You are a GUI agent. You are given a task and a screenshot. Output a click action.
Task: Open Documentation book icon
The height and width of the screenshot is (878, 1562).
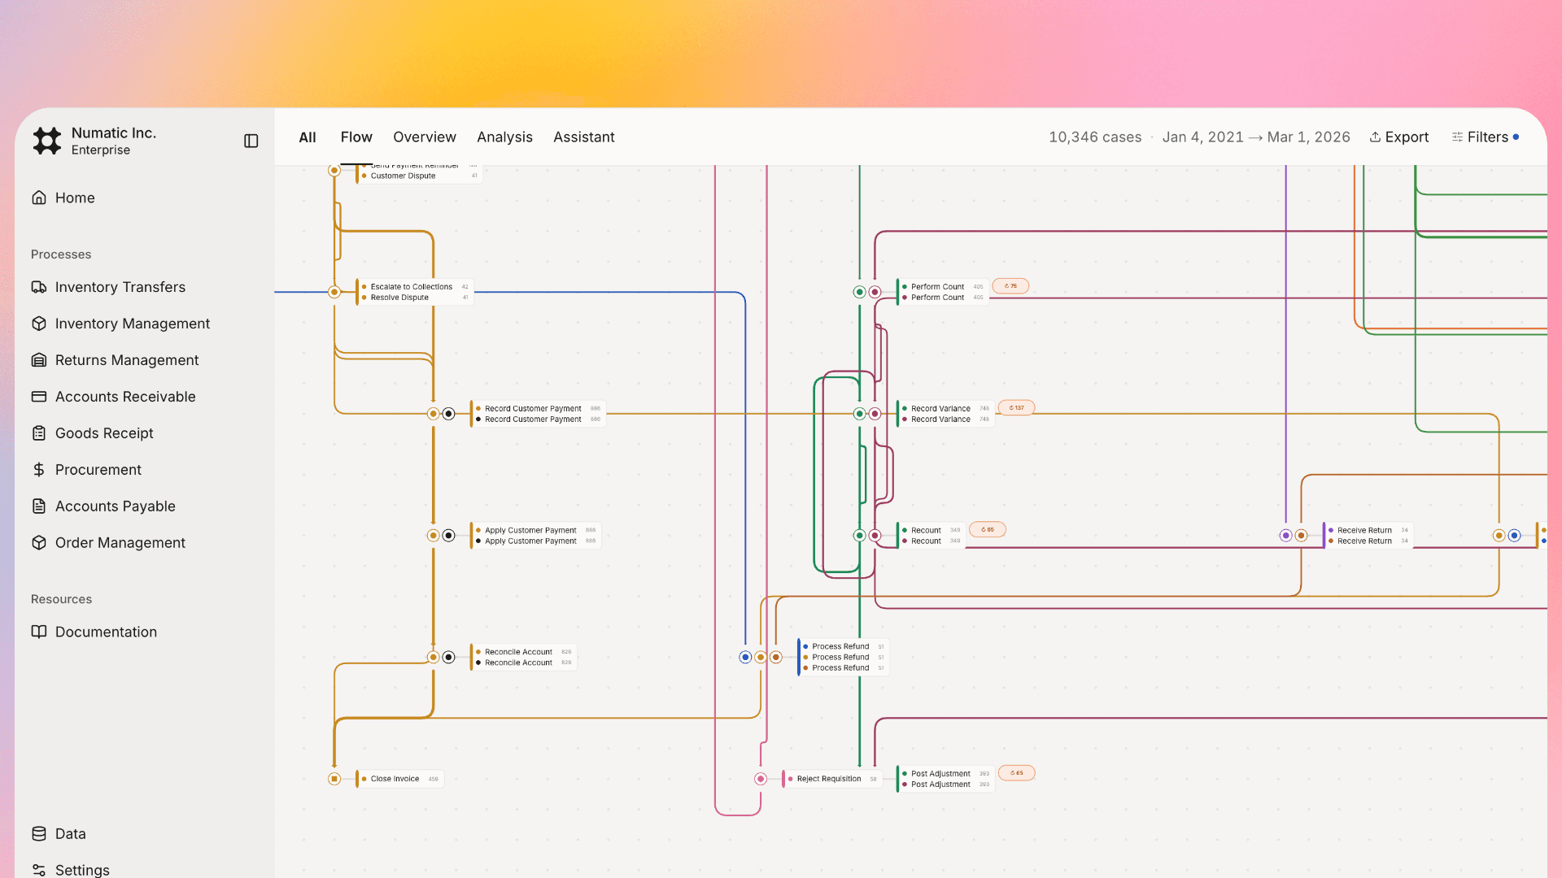click(x=39, y=632)
